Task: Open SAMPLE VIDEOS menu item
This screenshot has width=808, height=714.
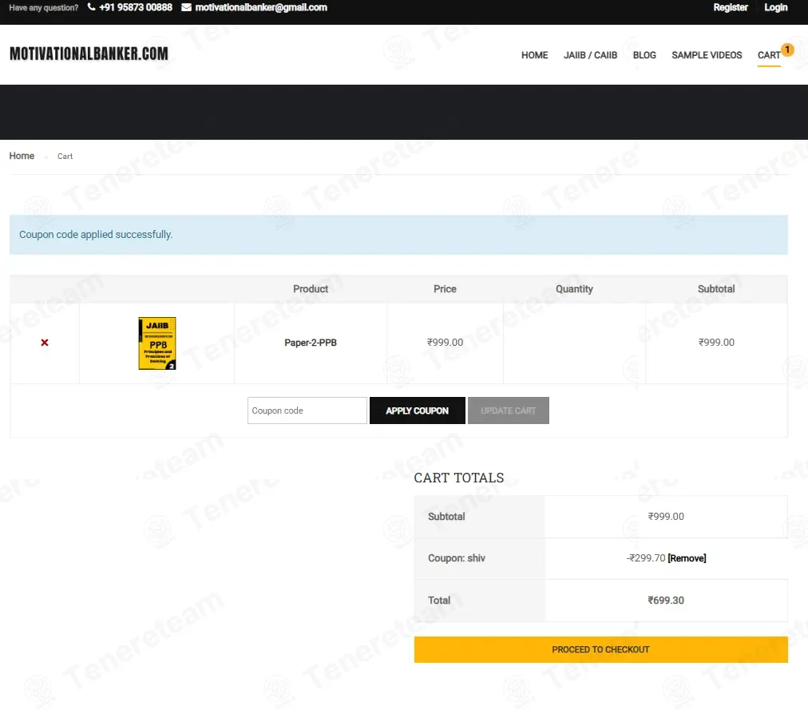Action: point(707,55)
